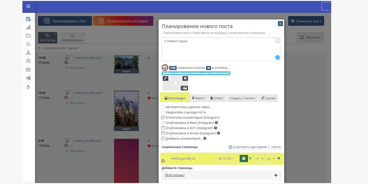The width and height of the screenshot is (368, 184).
Task: Check 'Опубликовать в Reels (Instagram)' option
Action: 163,123
